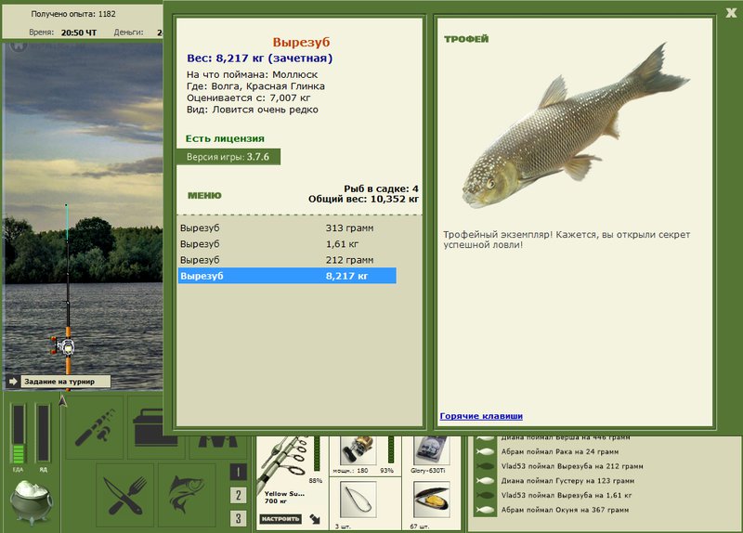Open the cooking cauldron icon
Image resolution: width=743 pixels, height=533 pixels.
coord(32,502)
